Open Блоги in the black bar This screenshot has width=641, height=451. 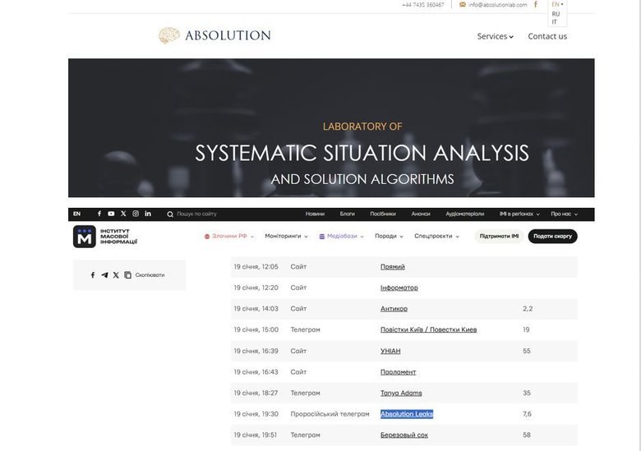(x=347, y=214)
